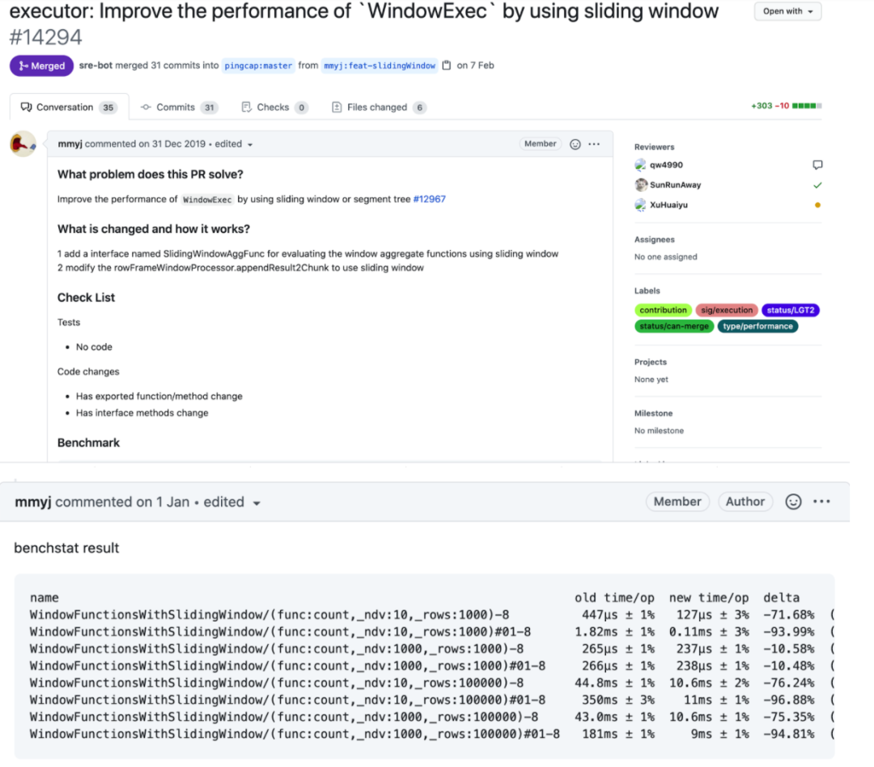The image size is (874, 767).
Task: Click the smiley reaction icon on benchstat comment
Action: tap(794, 502)
